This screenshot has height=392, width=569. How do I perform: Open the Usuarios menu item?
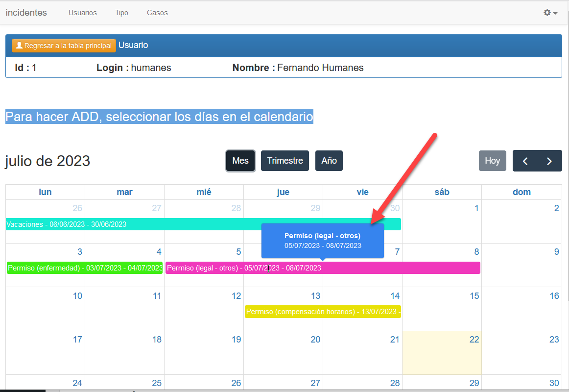82,13
